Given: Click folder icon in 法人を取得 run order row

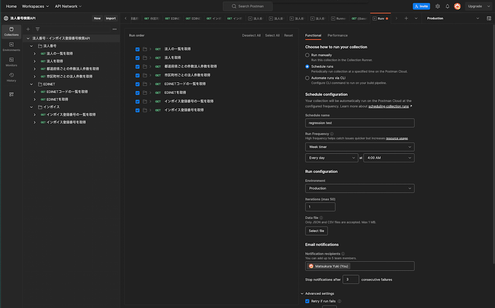Looking at the screenshot, I should tap(145, 58).
